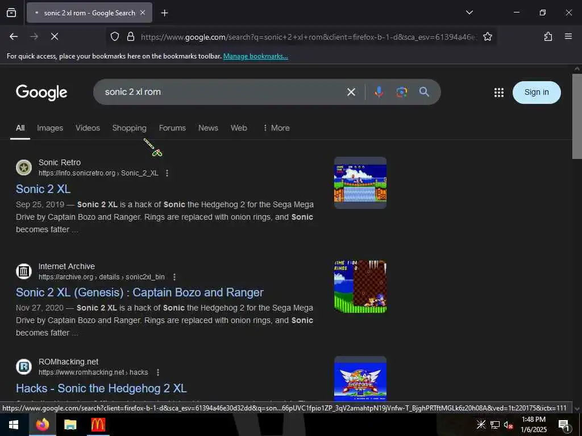Open the notification center icon
582x436 pixels.
[564, 425]
